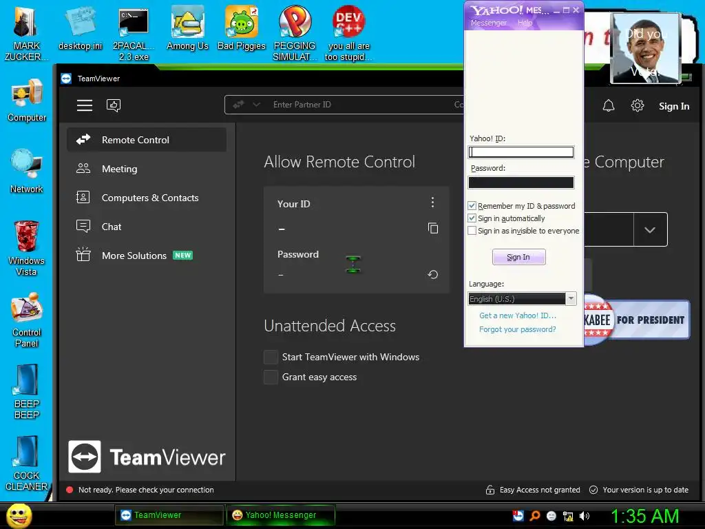
Task: Click the smiley Start button
Action: click(x=19, y=515)
